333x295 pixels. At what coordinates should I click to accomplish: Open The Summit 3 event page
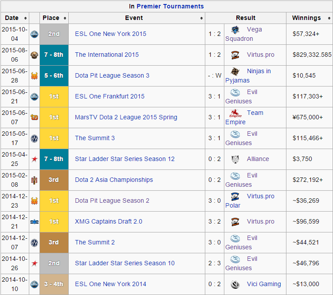[94, 138]
